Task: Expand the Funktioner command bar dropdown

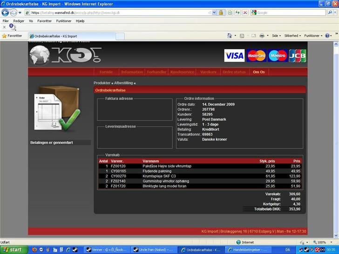Action: pos(313,35)
